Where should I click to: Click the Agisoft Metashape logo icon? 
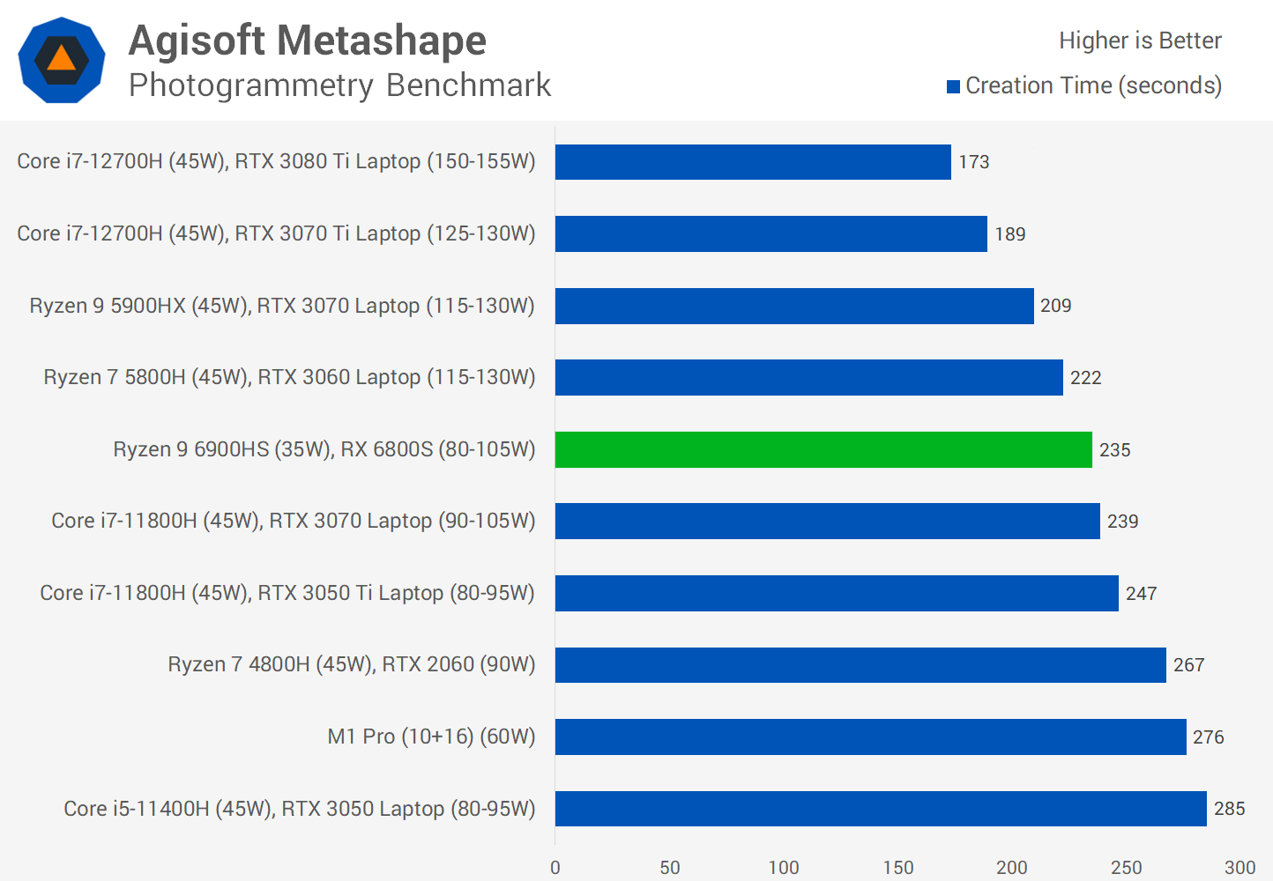point(62,60)
